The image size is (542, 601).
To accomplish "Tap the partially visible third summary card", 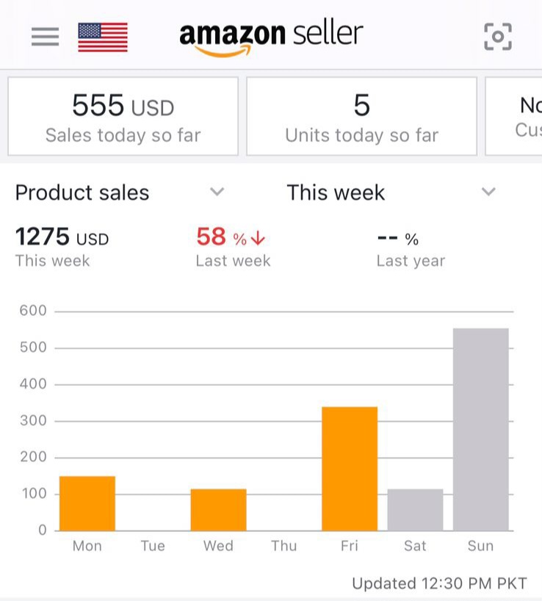I will click(517, 116).
